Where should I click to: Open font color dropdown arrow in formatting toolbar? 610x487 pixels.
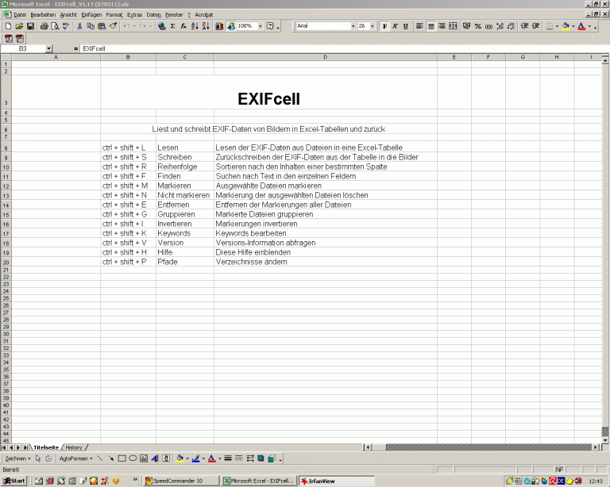(x=590, y=26)
